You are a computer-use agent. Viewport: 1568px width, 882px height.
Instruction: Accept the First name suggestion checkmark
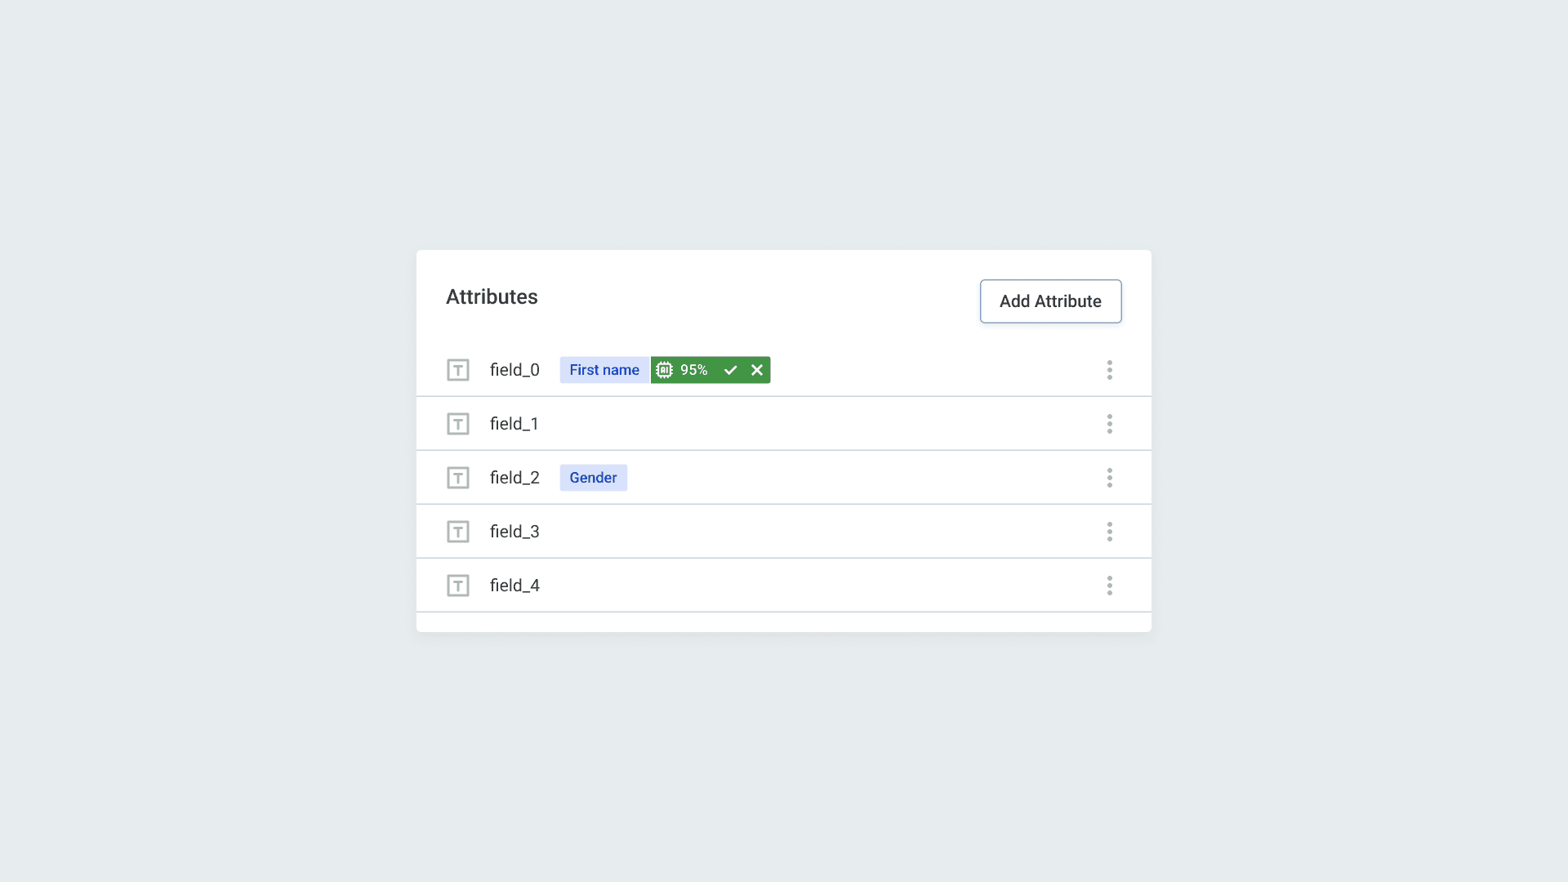coord(730,370)
